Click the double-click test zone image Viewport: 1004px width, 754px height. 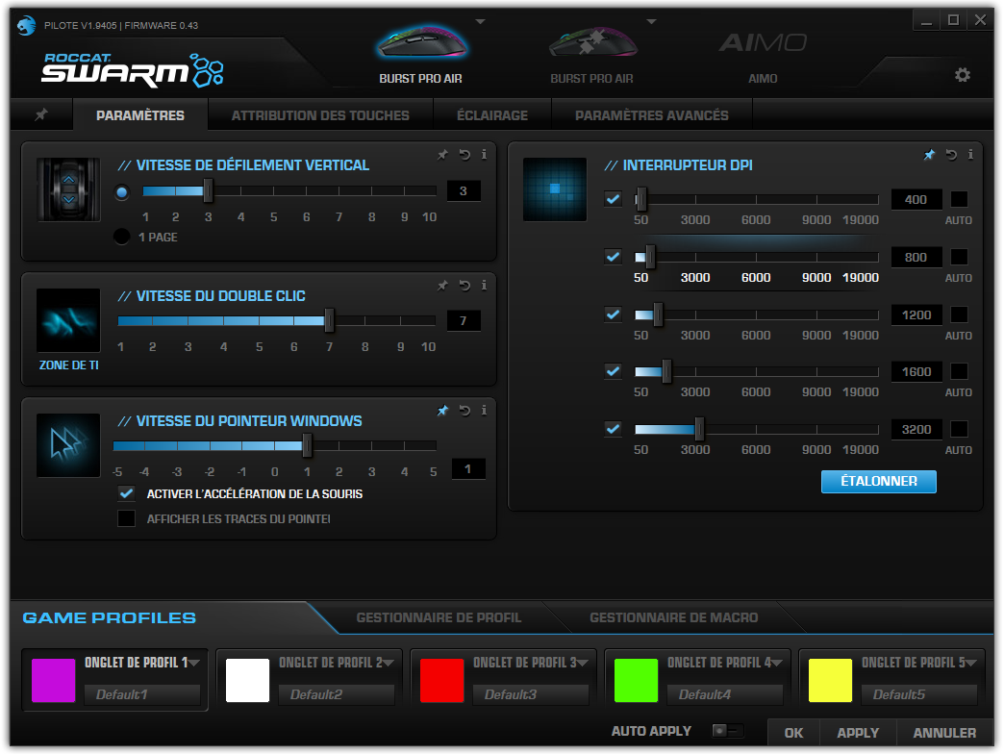(68, 320)
